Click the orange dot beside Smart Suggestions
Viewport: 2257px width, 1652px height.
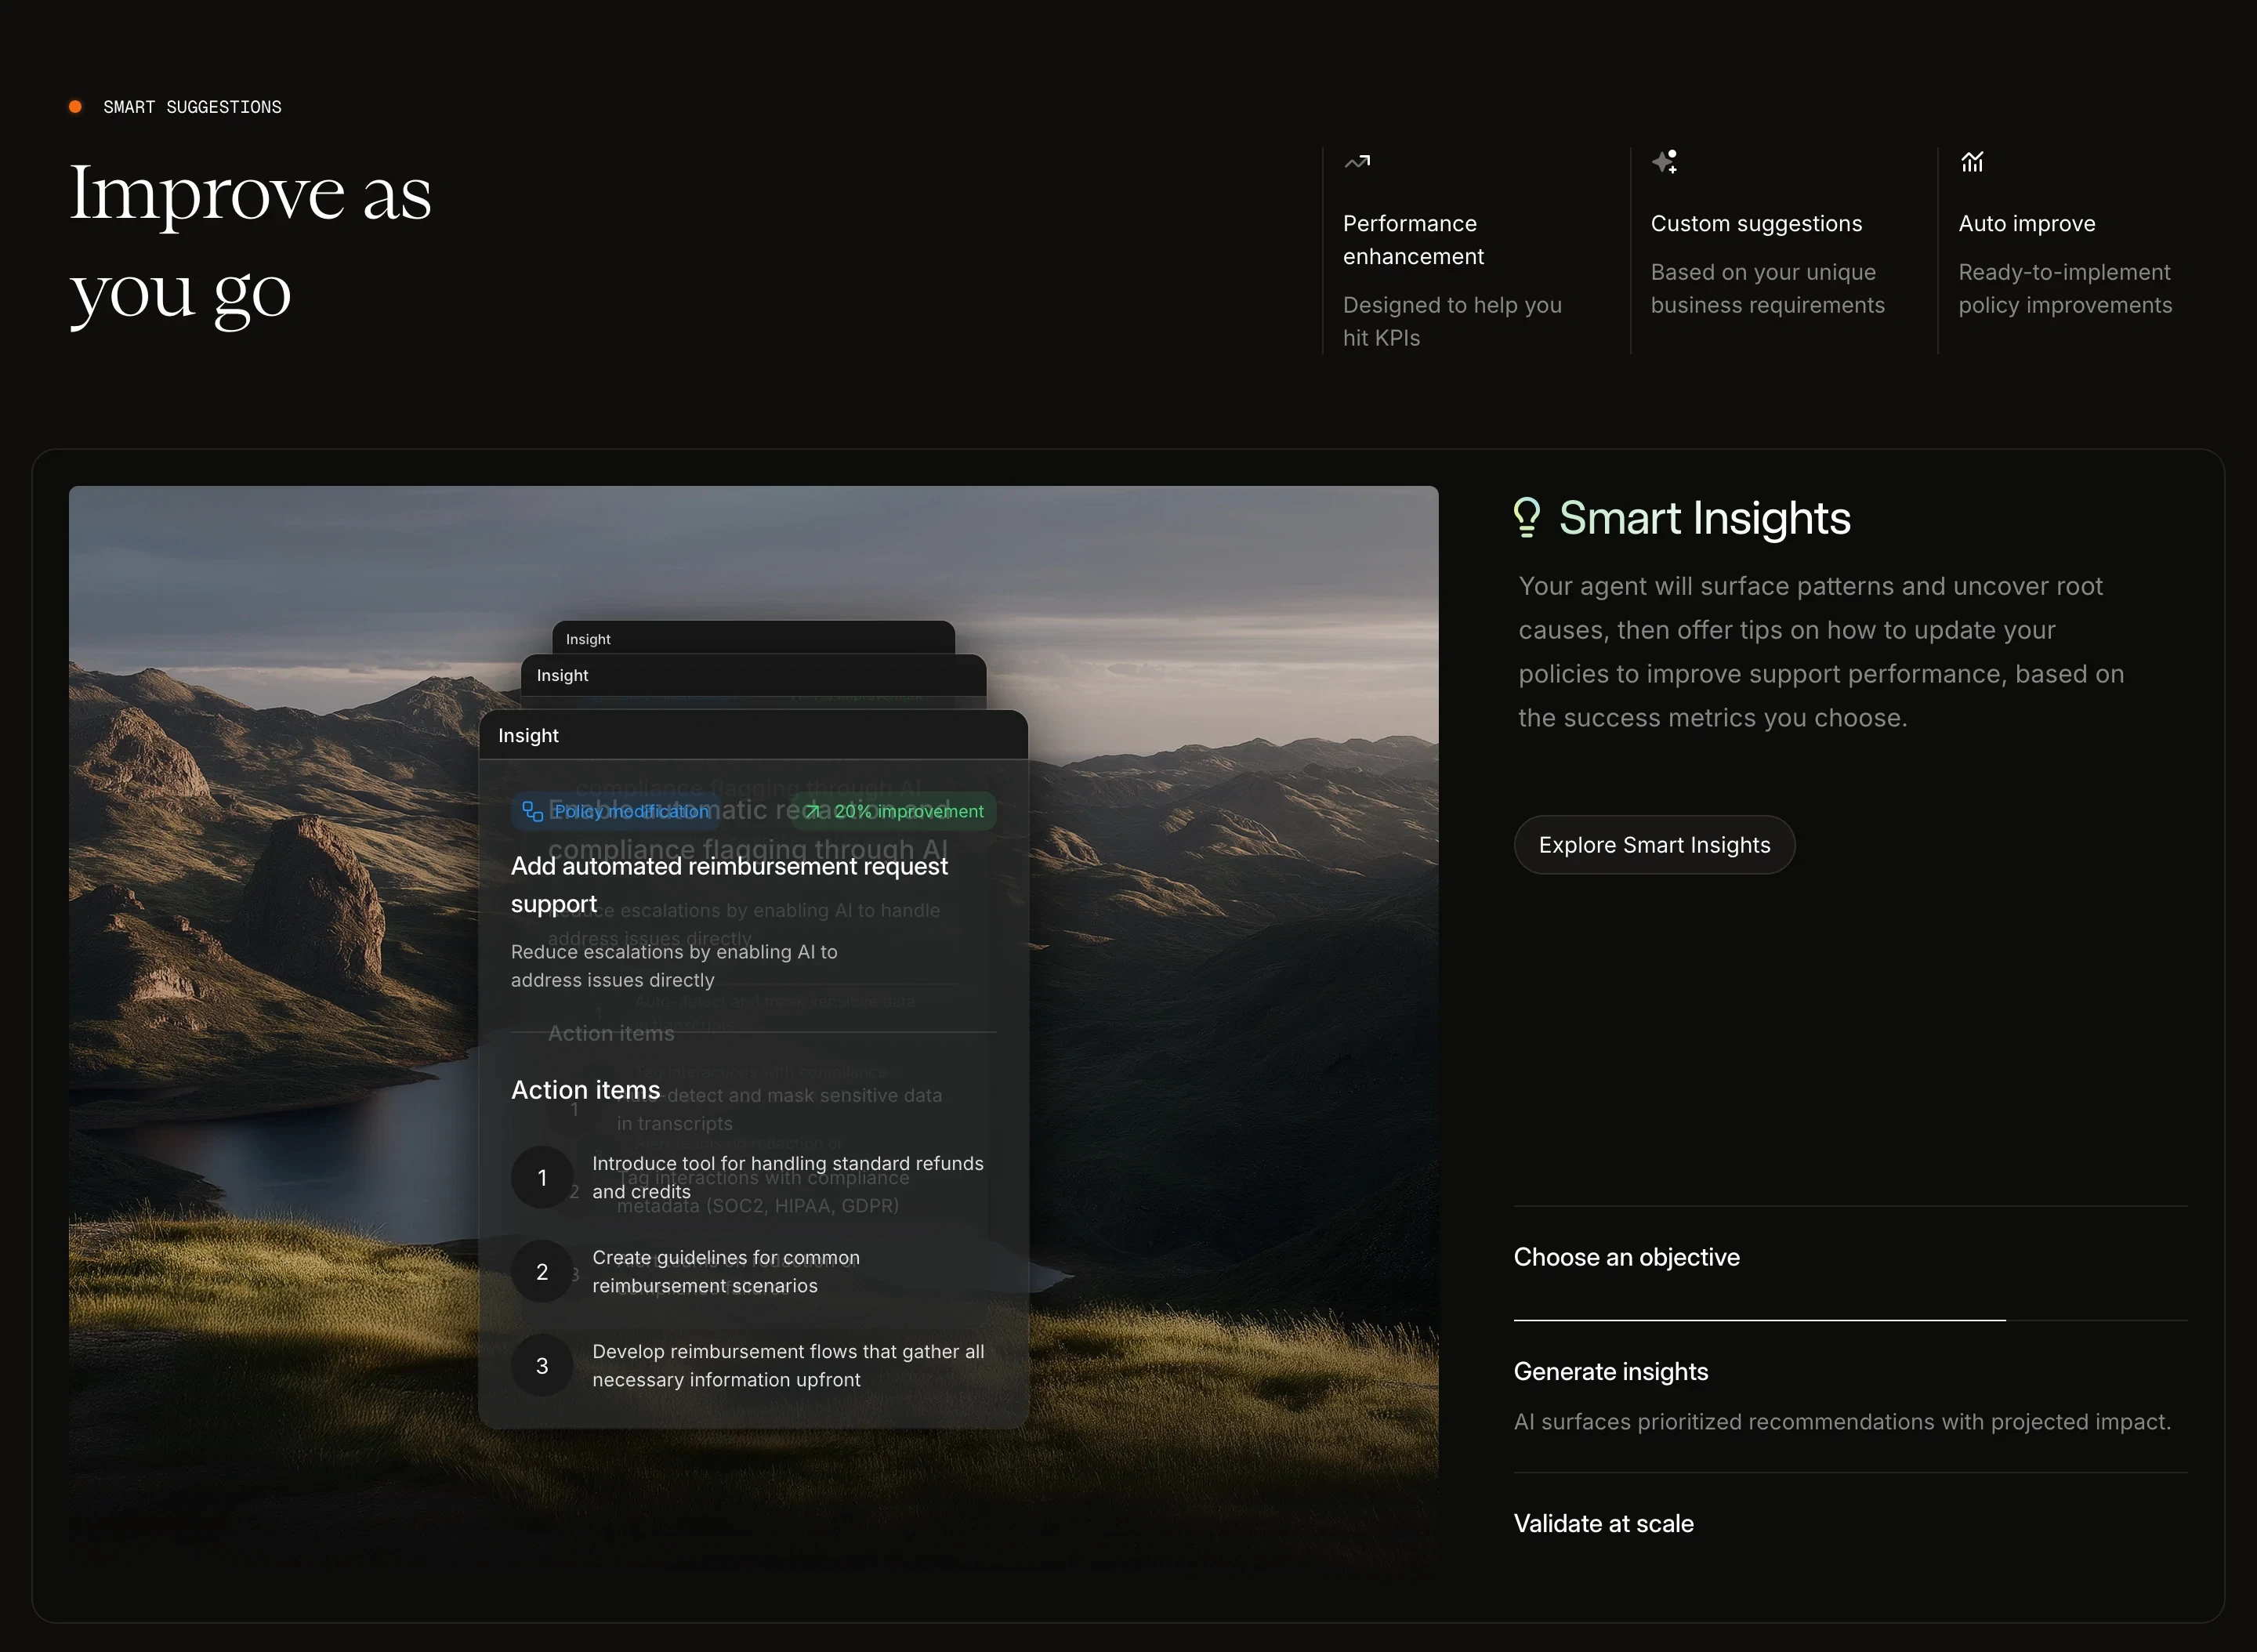[x=75, y=107]
